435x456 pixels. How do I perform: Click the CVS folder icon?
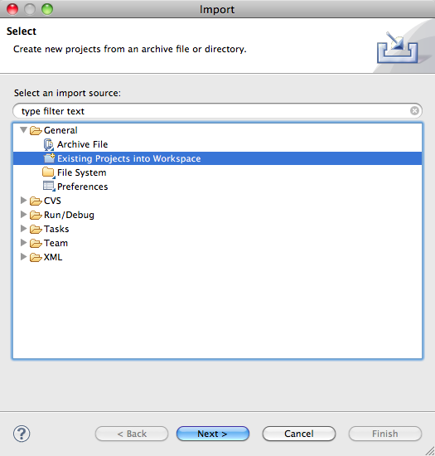(x=36, y=201)
